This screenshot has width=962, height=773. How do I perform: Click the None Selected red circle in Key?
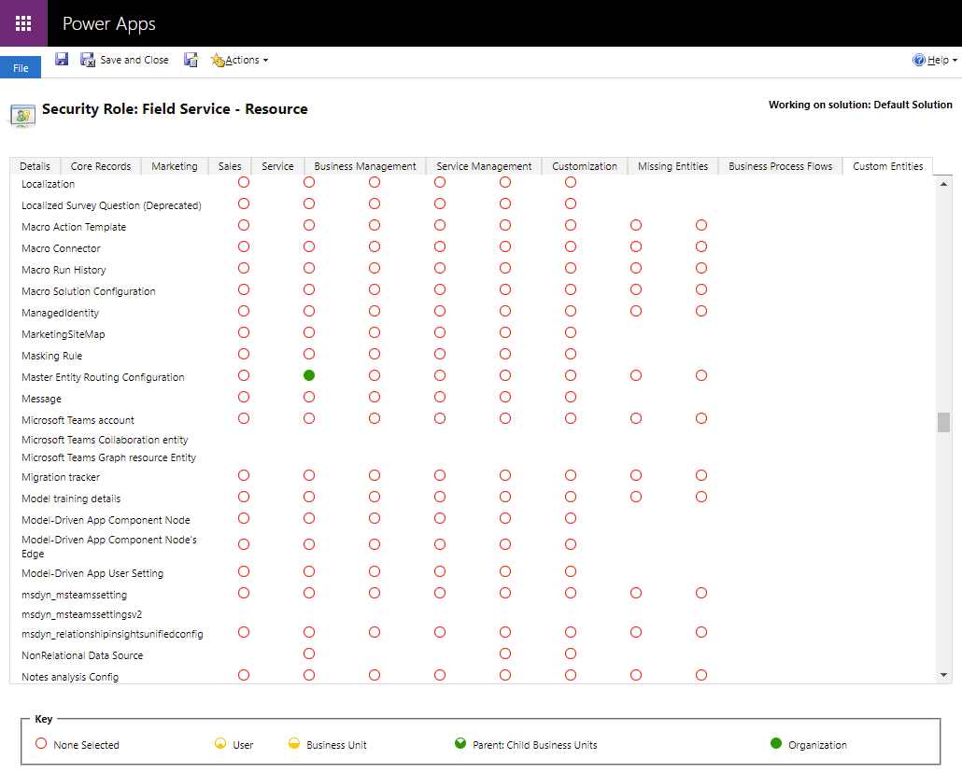[x=40, y=743]
